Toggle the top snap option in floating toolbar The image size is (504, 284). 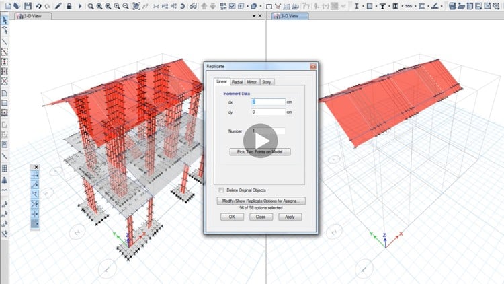click(x=35, y=175)
